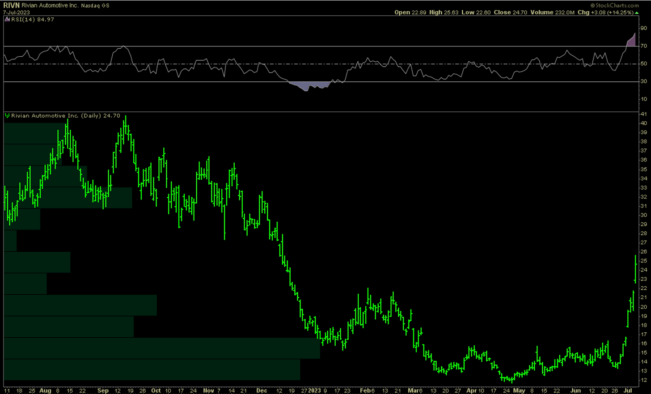The width and height of the screenshot is (651, 394).
Task: Click the Rivian Automotive Inc. (Daily) 24.70 legend
Action: (66, 115)
